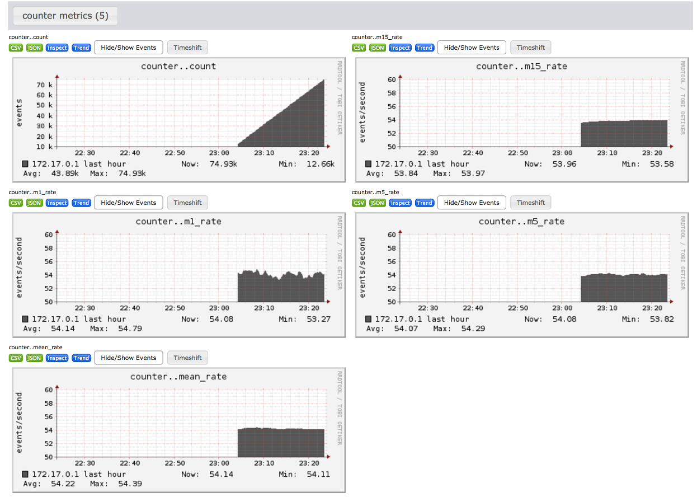Download CSV for the counter..m1_rate graph
The height and width of the screenshot is (497, 697).
[x=16, y=203]
